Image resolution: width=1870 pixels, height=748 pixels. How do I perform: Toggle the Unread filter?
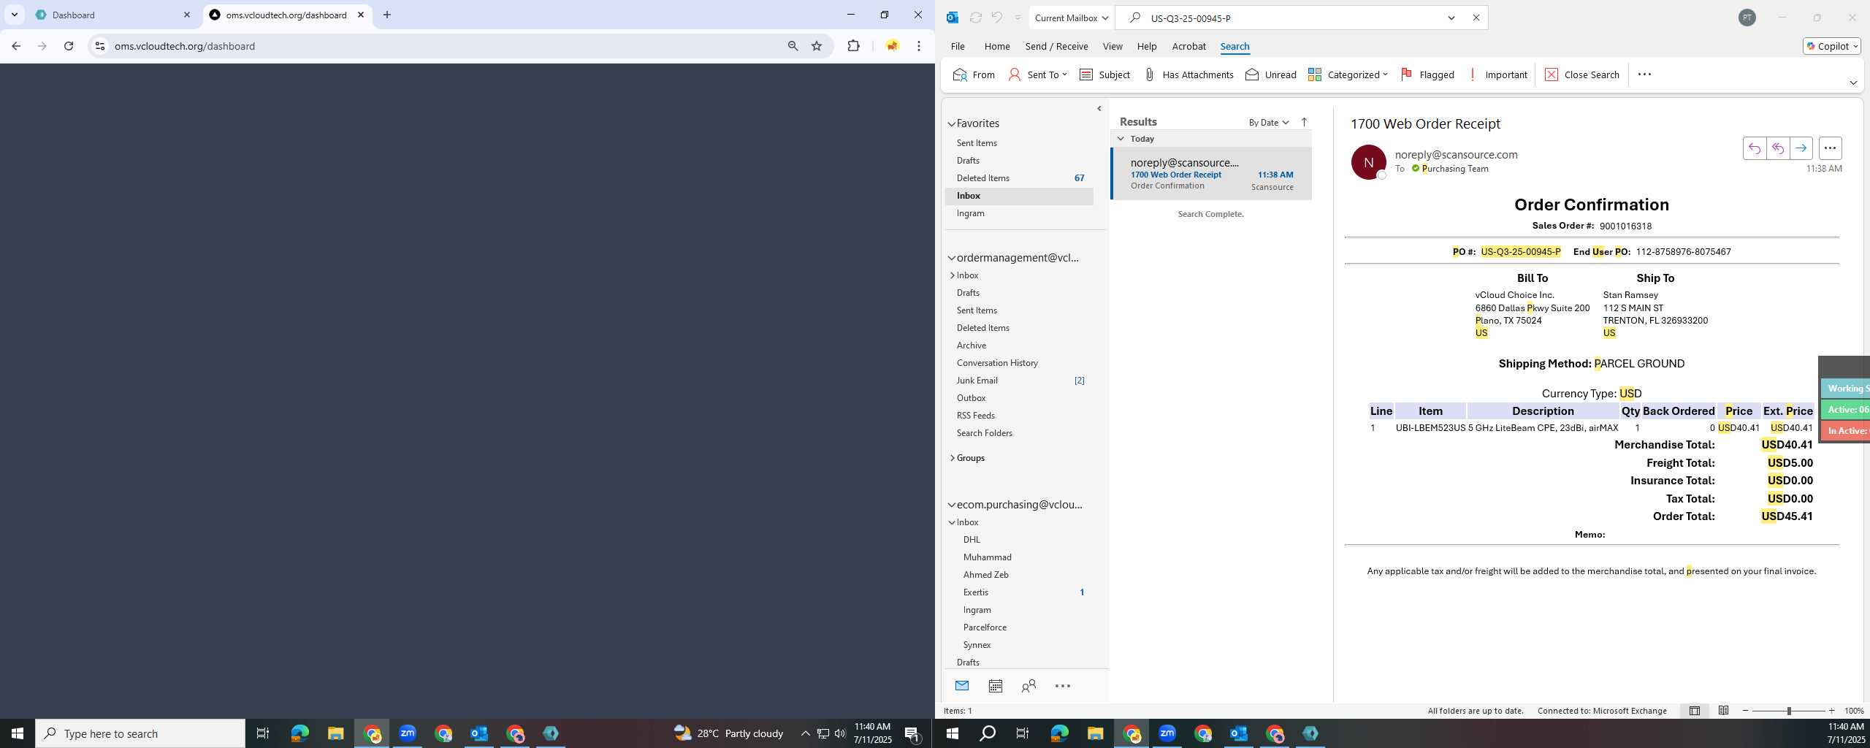pyautogui.click(x=1270, y=75)
